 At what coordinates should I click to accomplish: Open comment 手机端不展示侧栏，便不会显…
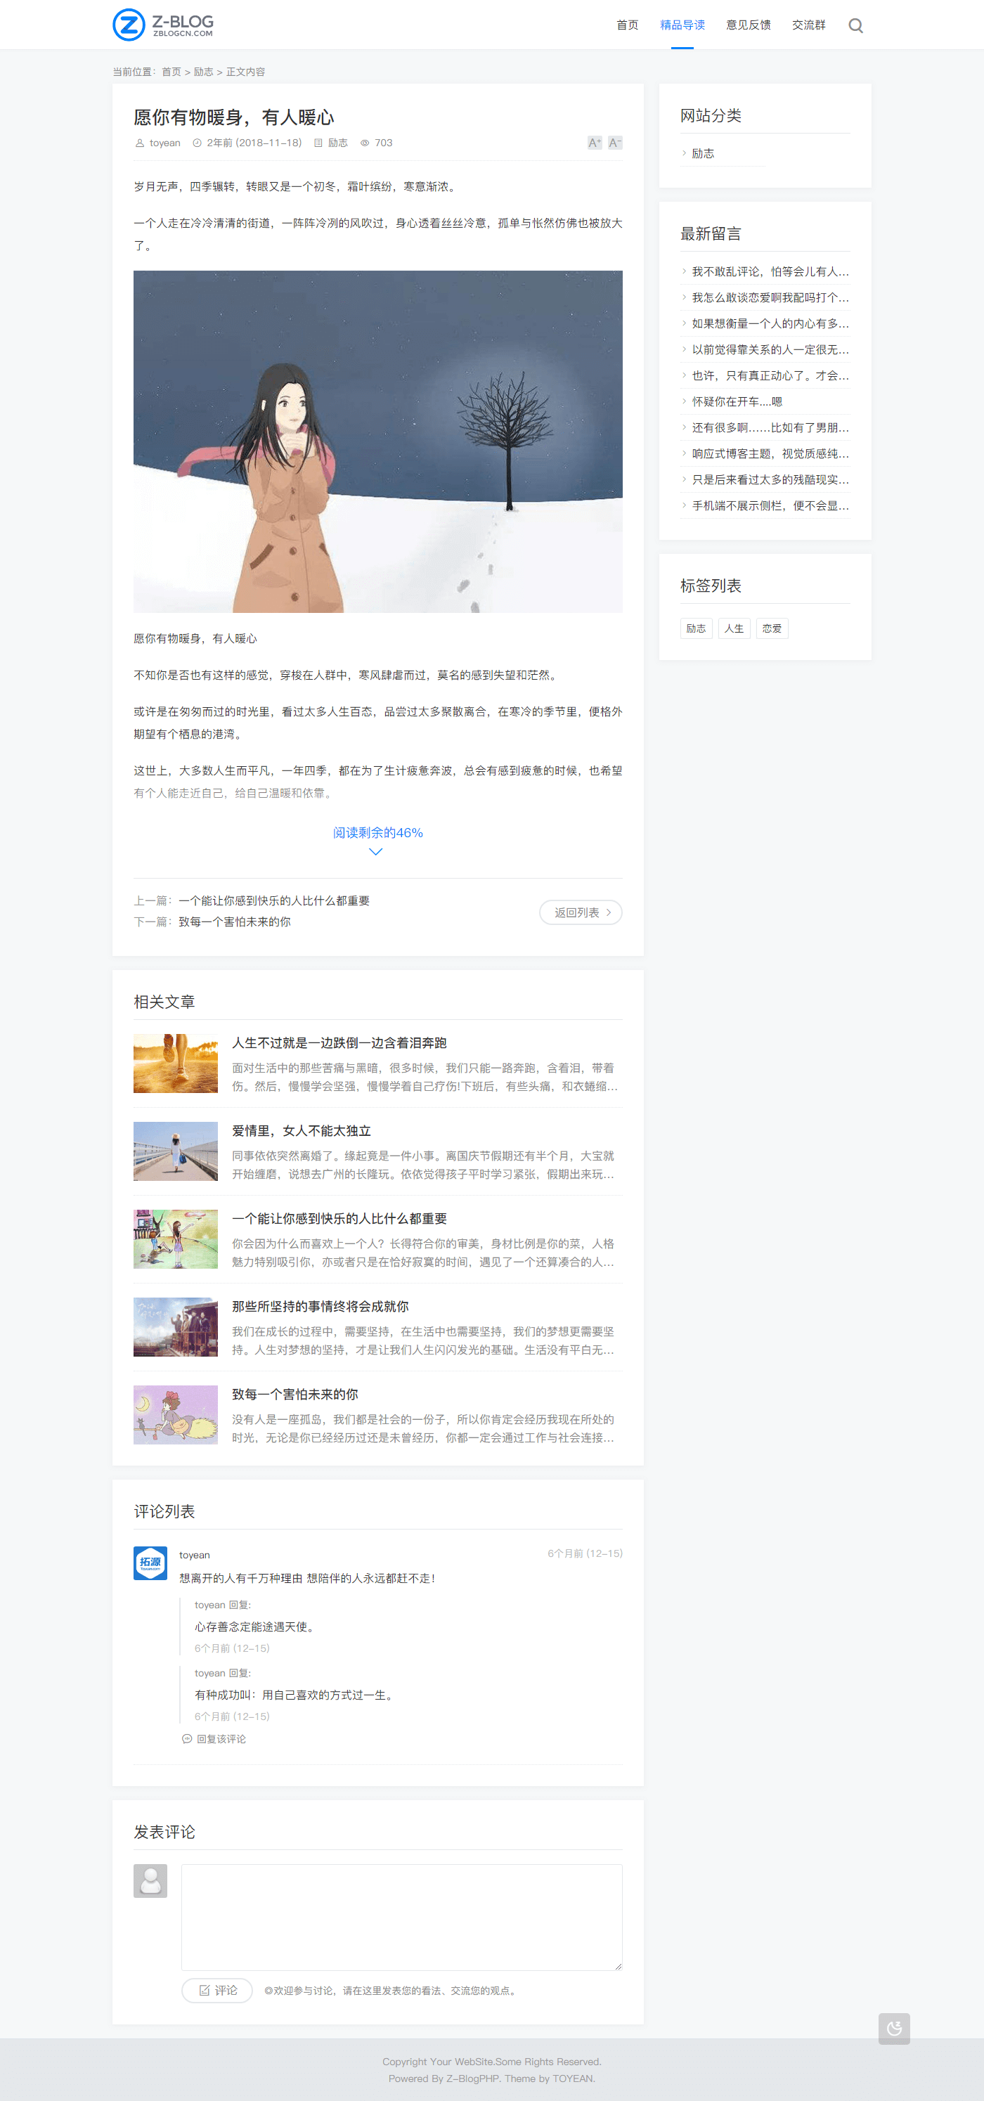(x=770, y=505)
